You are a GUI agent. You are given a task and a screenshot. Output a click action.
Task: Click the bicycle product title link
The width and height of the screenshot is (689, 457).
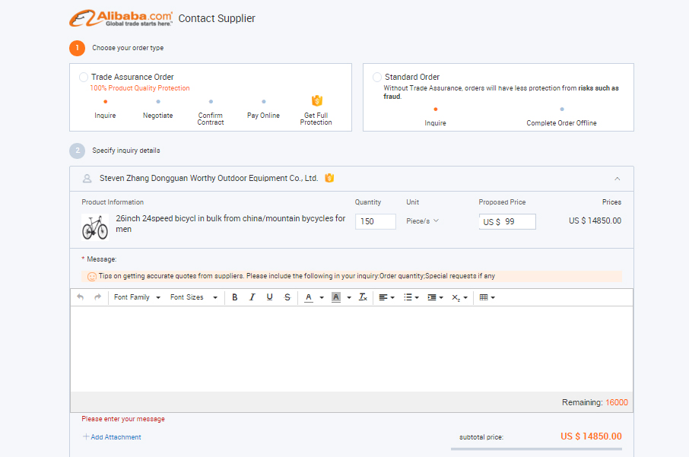point(230,224)
